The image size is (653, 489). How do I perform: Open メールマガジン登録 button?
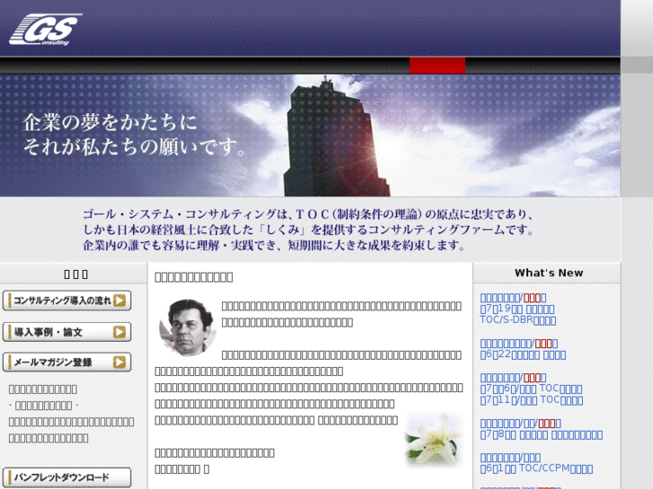pyautogui.click(x=67, y=362)
